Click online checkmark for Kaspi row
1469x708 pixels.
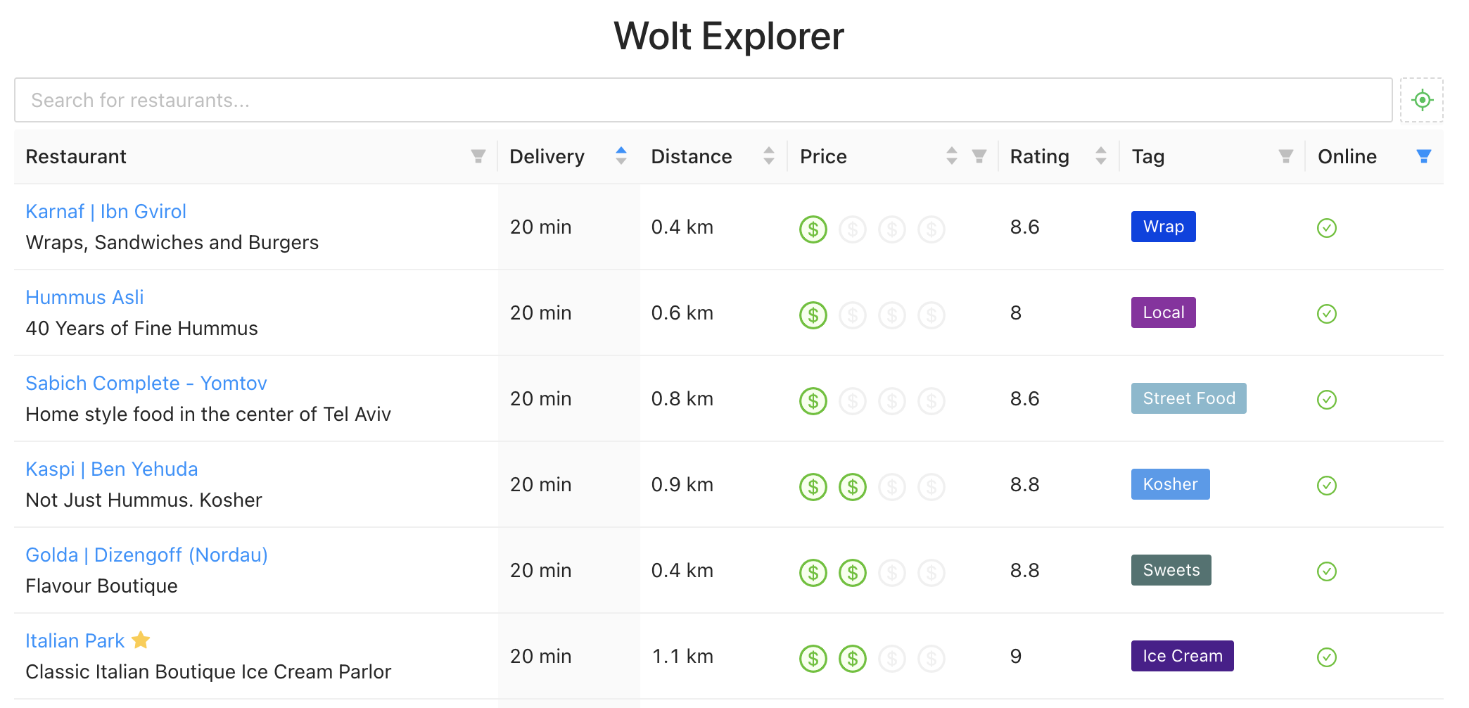click(1327, 486)
